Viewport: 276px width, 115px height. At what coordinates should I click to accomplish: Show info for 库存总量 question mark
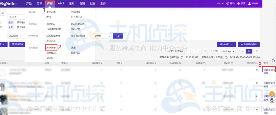[181, 57]
